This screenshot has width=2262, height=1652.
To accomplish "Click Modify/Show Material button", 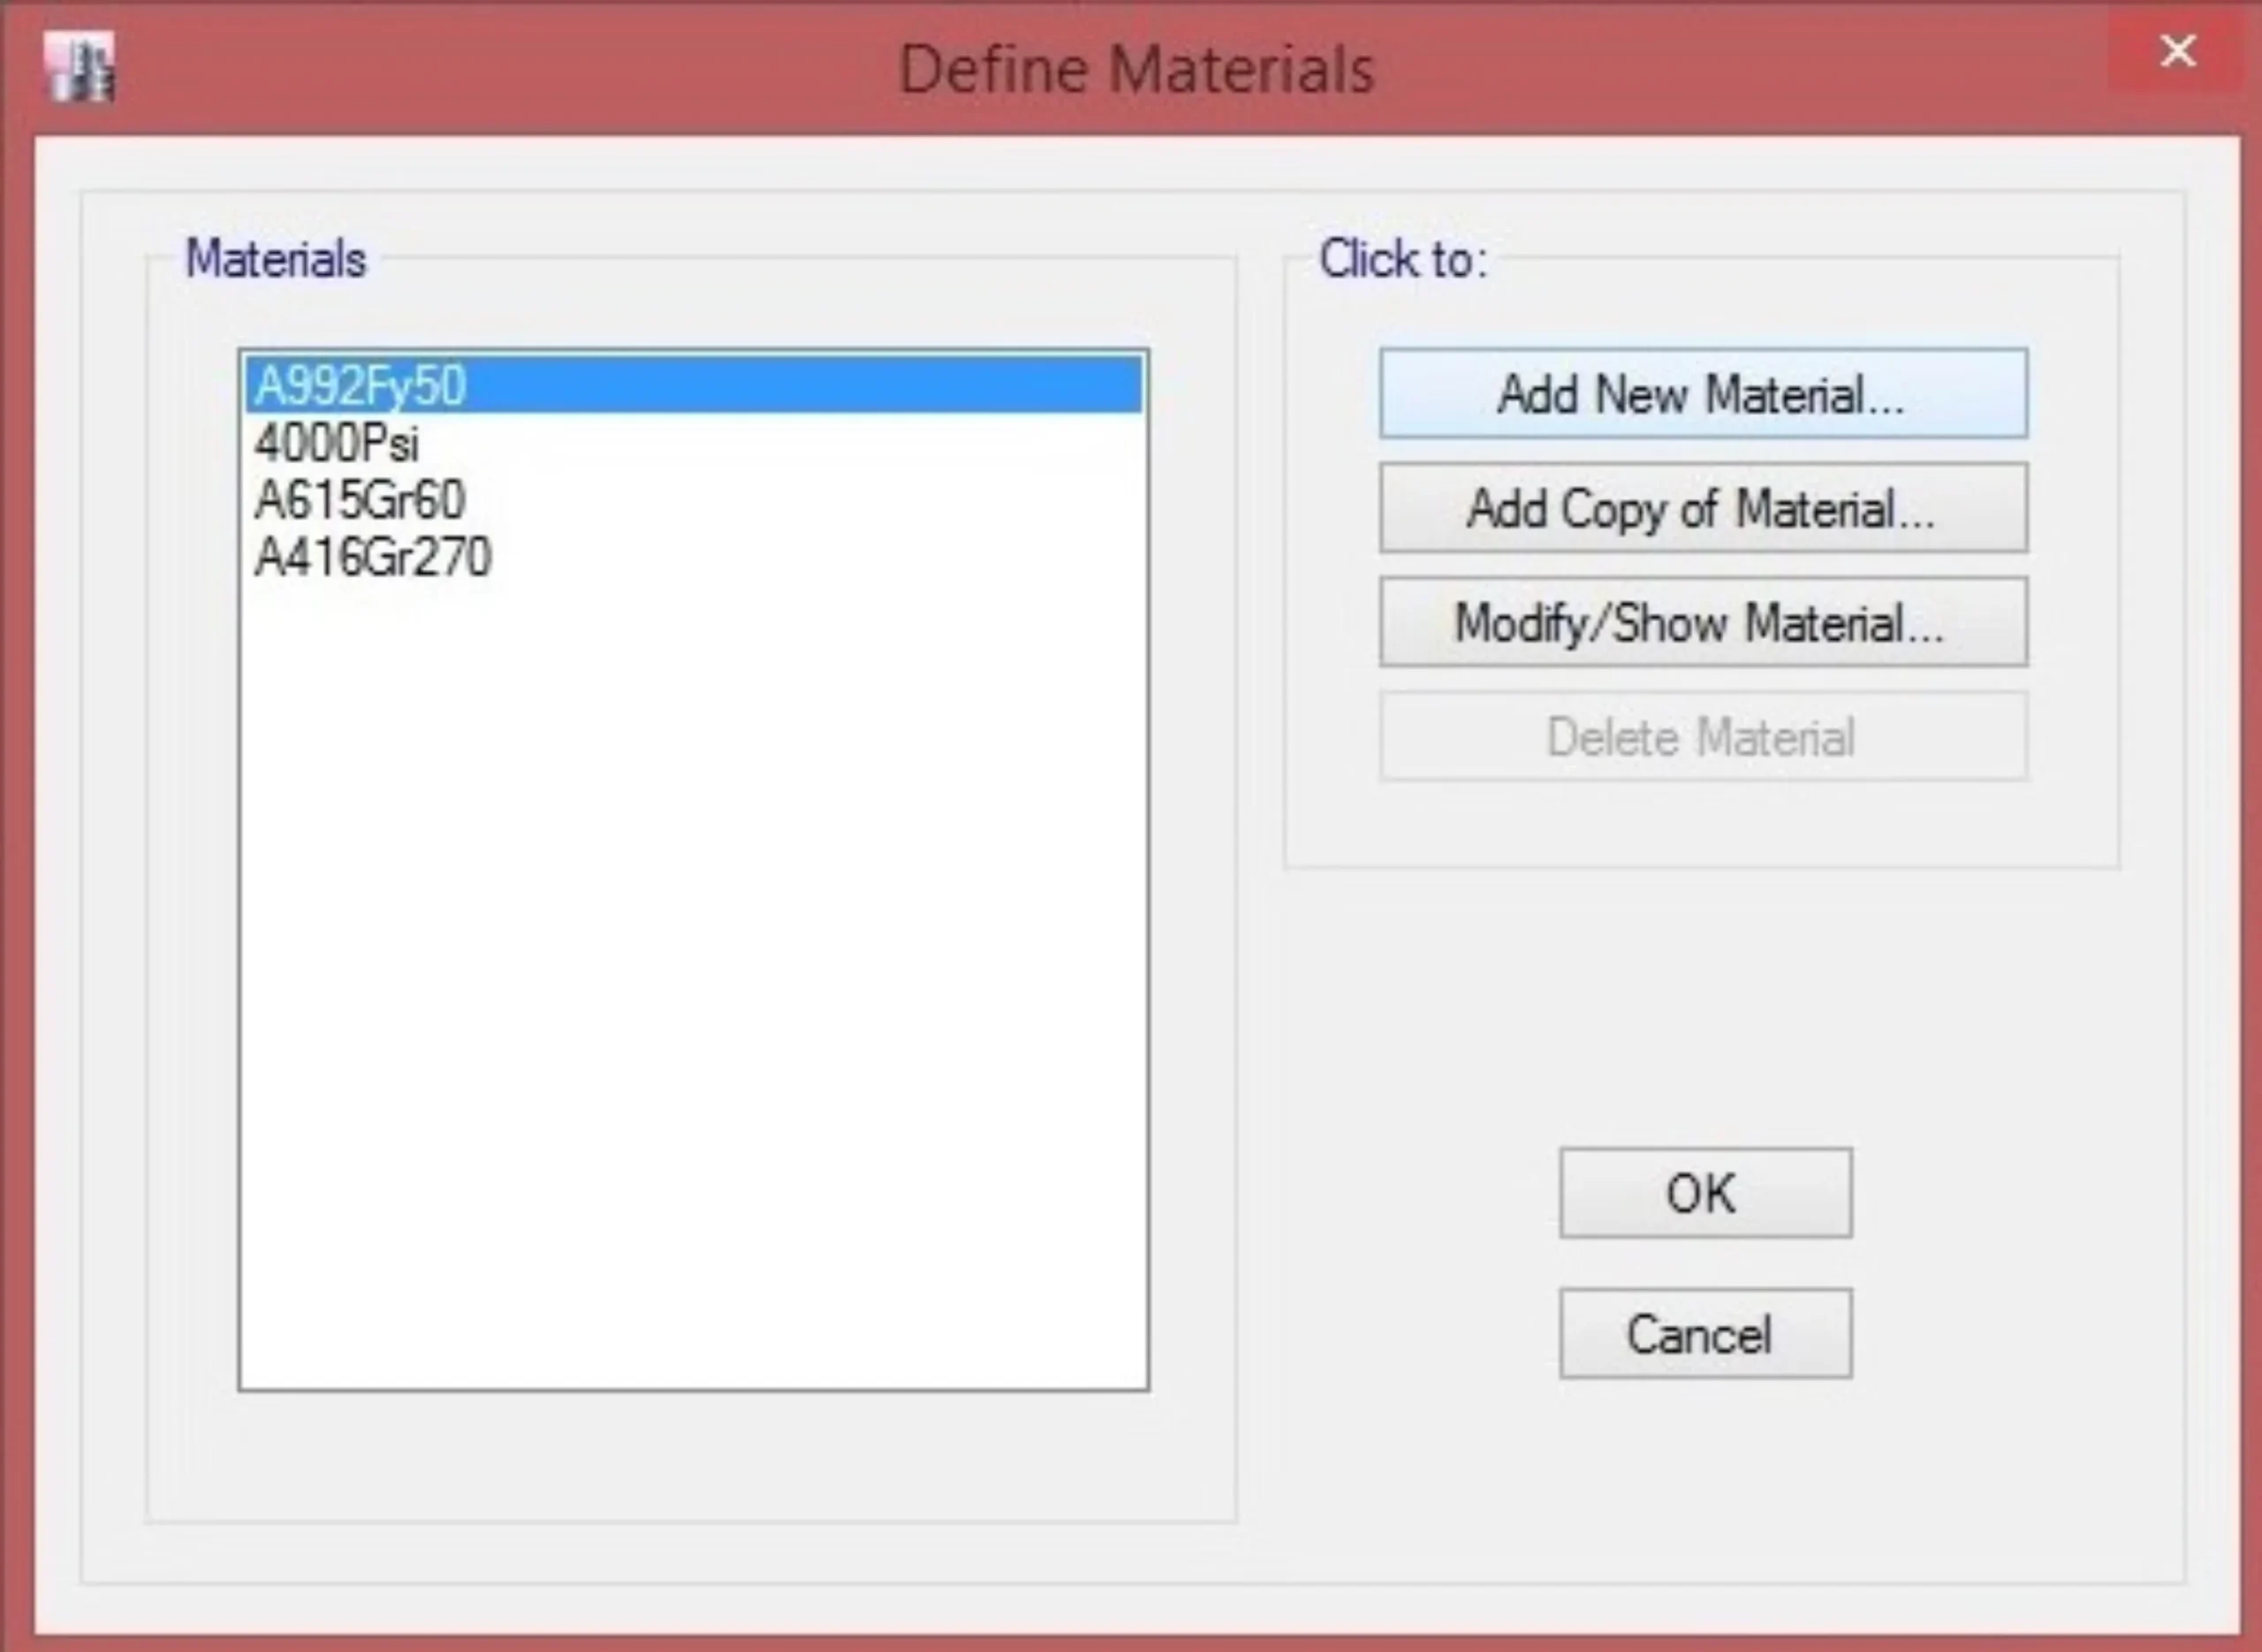I will (x=1703, y=622).
